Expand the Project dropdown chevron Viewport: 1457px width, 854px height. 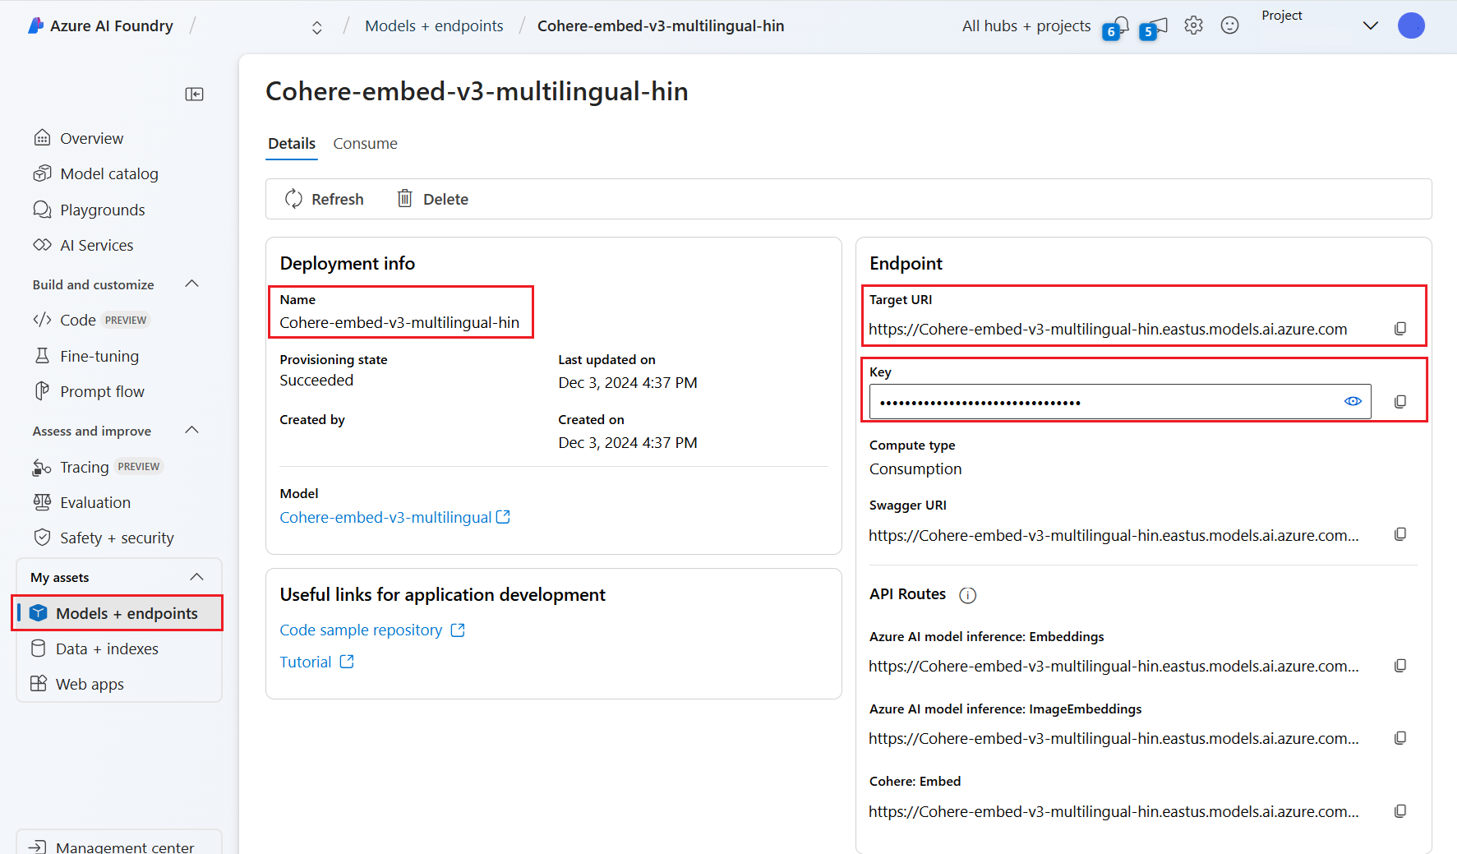pyautogui.click(x=1371, y=25)
